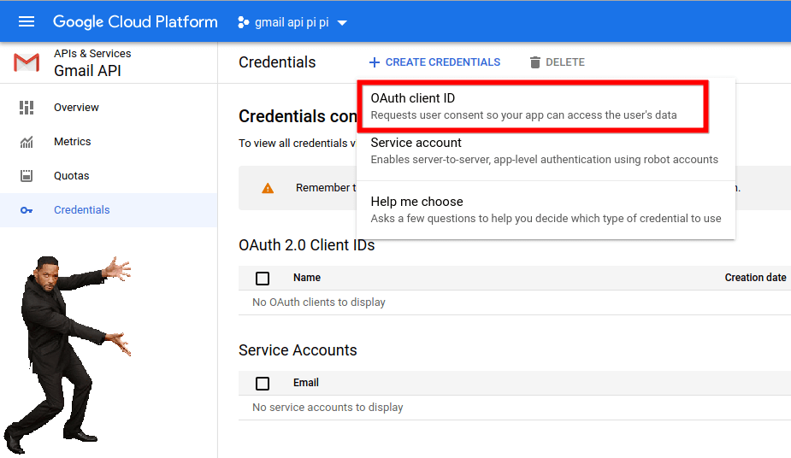Click the "APIs & Services" label
Viewport: 791px width, 458px height.
(92, 54)
